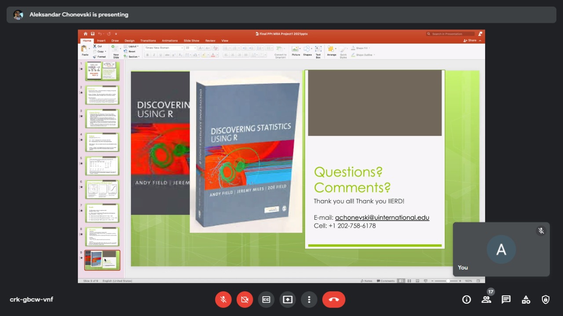563x316 pixels.
Task: Click the font color A swatch
Action: pyautogui.click(x=212, y=55)
